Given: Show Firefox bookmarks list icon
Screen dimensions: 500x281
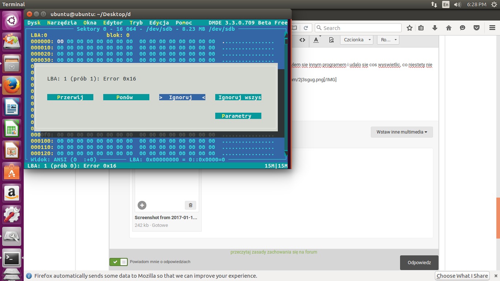Looking at the screenshot, I should pyautogui.click(x=421, y=28).
